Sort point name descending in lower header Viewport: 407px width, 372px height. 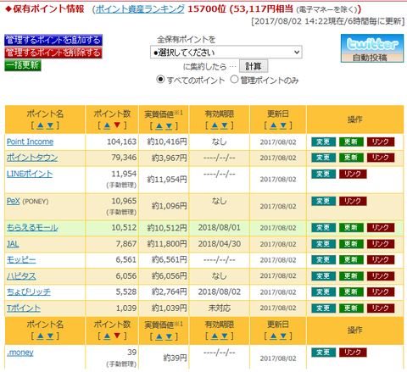click(50, 336)
